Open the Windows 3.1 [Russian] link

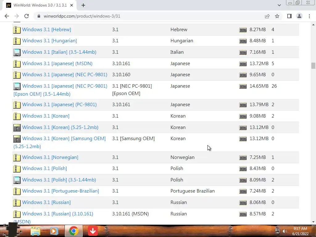point(46,202)
